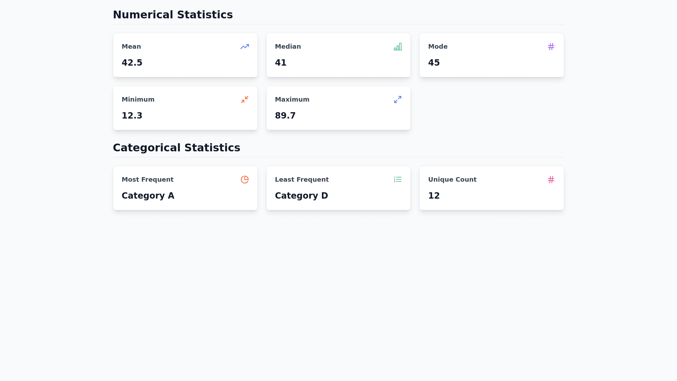Click the orange shrink arrows icon on Minimum card
Screen dimensions: 677x381
coord(245,99)
